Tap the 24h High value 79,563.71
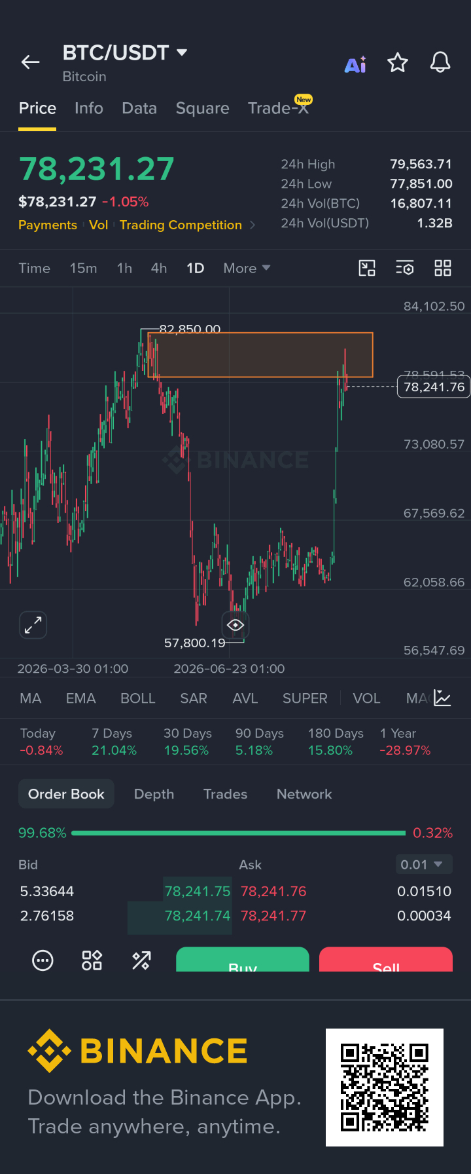Image resolution: width=471 pixels, height=1174 pixels. click(x=421, y=164)
